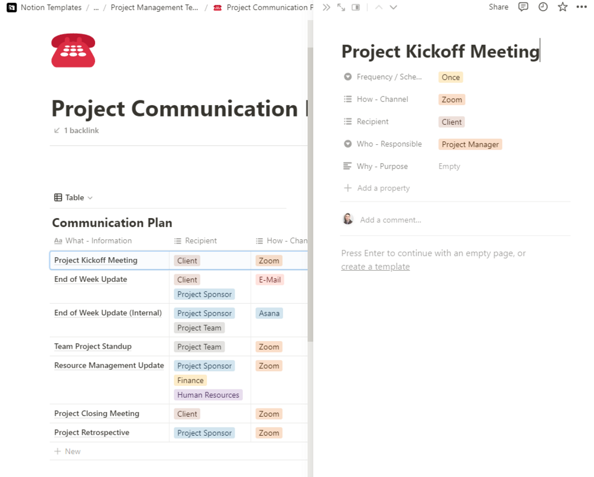
Task: Open Project Management breadcrumb item
Action: tap(155, 8)
